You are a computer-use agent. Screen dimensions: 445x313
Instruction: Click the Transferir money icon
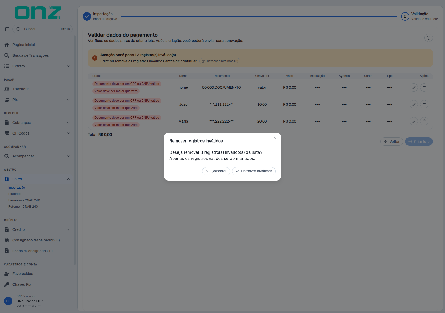pos(7,89)
